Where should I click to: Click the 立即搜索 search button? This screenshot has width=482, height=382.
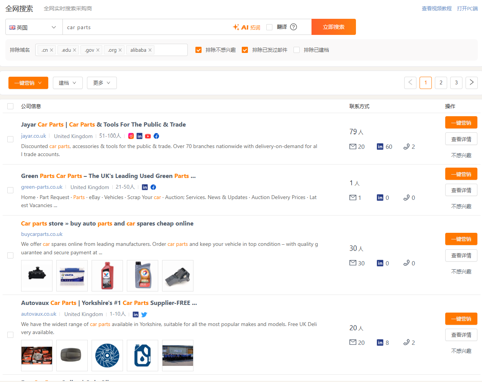[x=334, y=27]
